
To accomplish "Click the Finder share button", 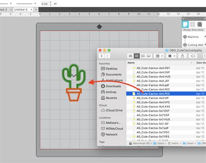I will pyautogui.click(x=183, y=56).
